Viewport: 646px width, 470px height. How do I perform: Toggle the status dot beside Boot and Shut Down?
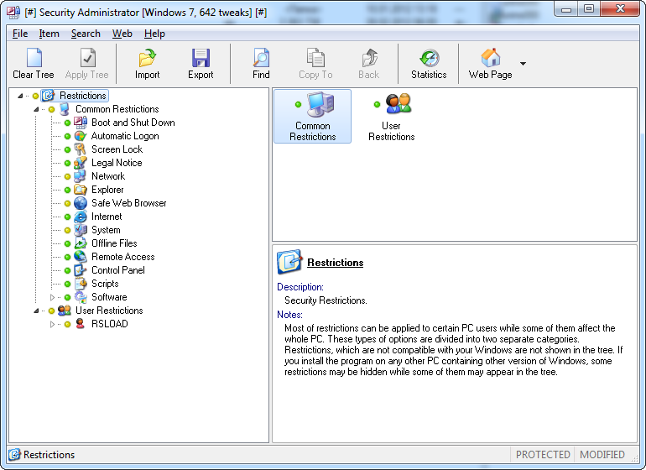pos(68,123)
